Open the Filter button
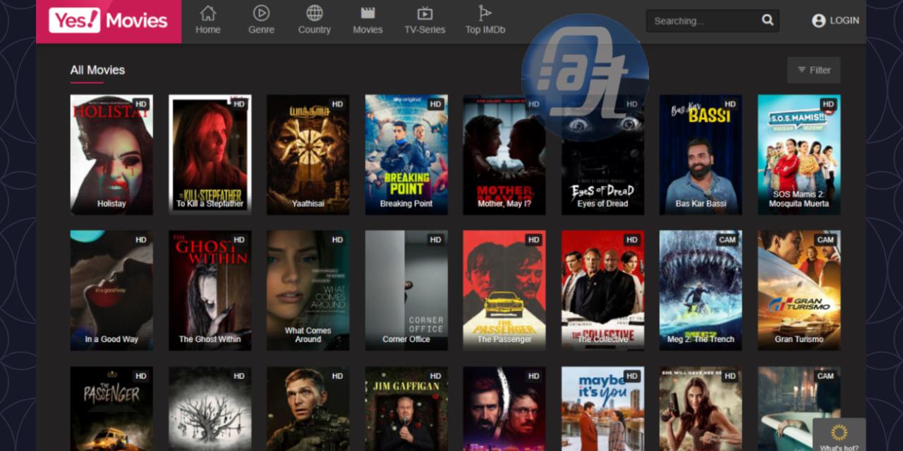 tap(814, 70)
